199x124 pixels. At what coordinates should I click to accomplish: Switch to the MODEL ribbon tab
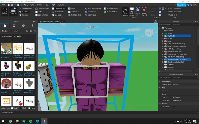40,5
